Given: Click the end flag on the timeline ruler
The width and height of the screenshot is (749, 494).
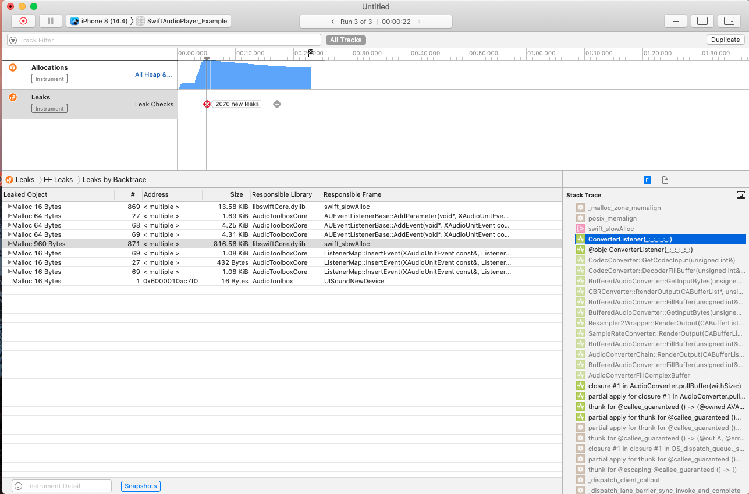Looking at the screenshot, I should click(311, 52).
